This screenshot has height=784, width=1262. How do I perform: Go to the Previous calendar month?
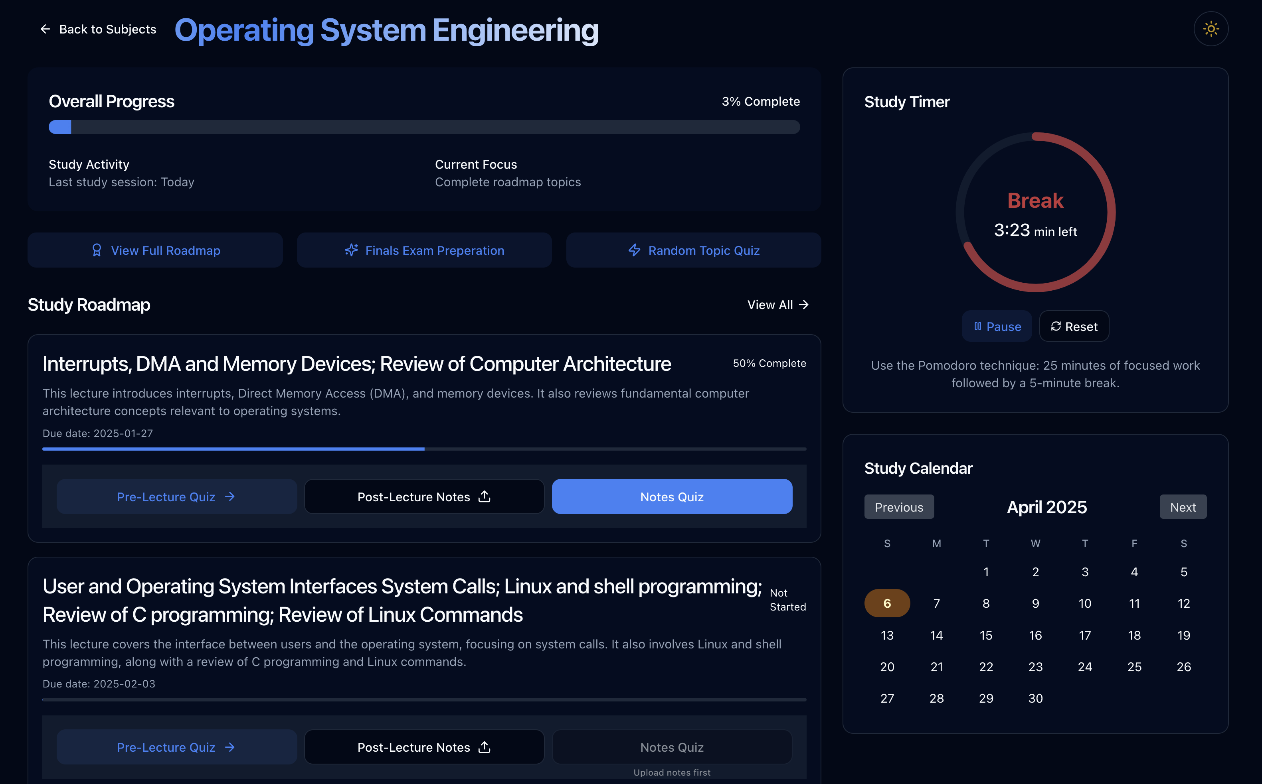899,506
